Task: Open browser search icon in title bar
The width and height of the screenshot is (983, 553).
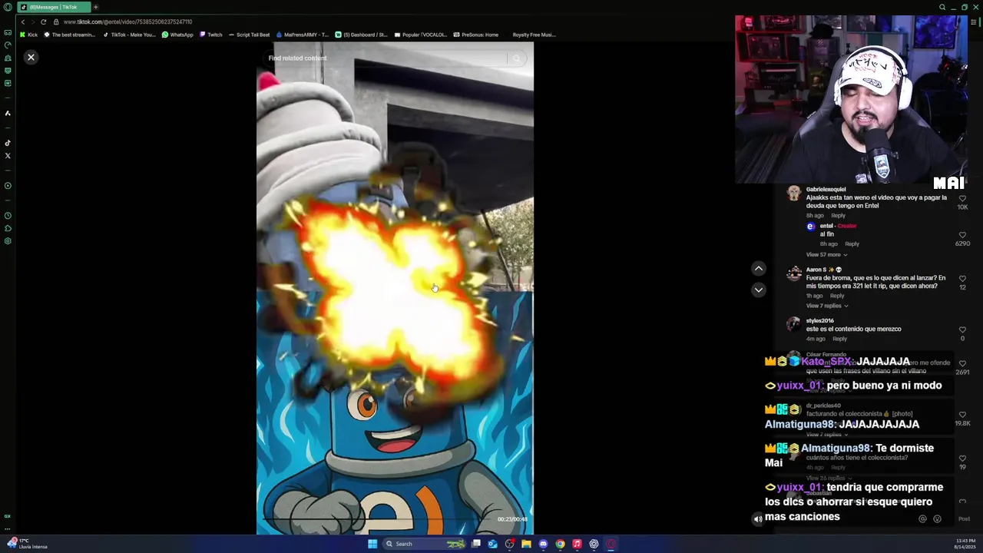Action: [x=942, y=7]
